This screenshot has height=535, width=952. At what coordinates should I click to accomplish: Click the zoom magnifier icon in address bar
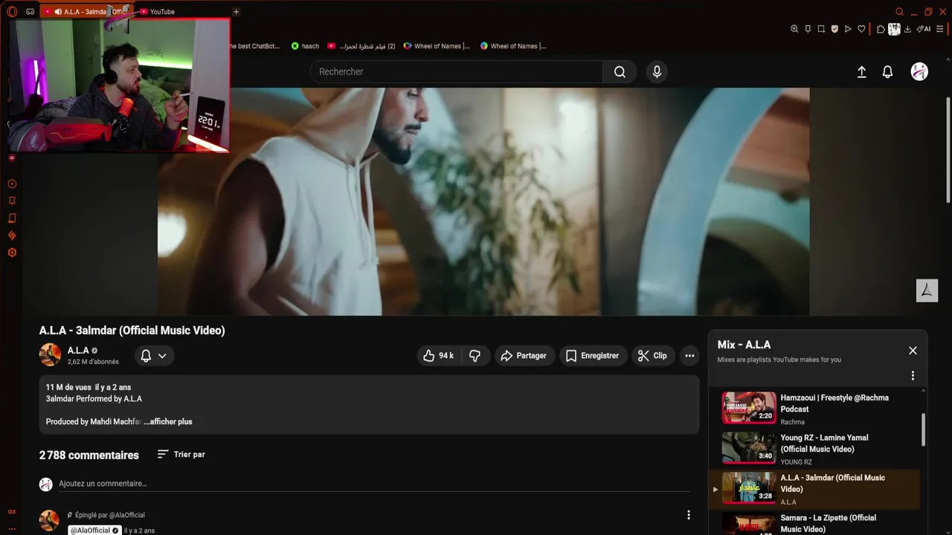click(x=794, y=29)
